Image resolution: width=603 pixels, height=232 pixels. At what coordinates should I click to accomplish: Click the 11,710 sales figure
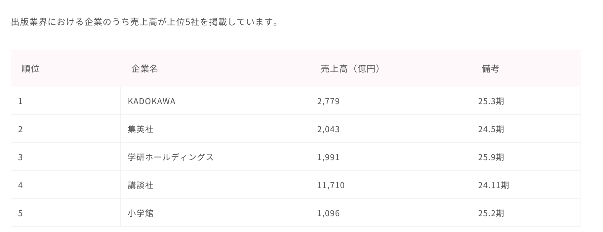331,185
